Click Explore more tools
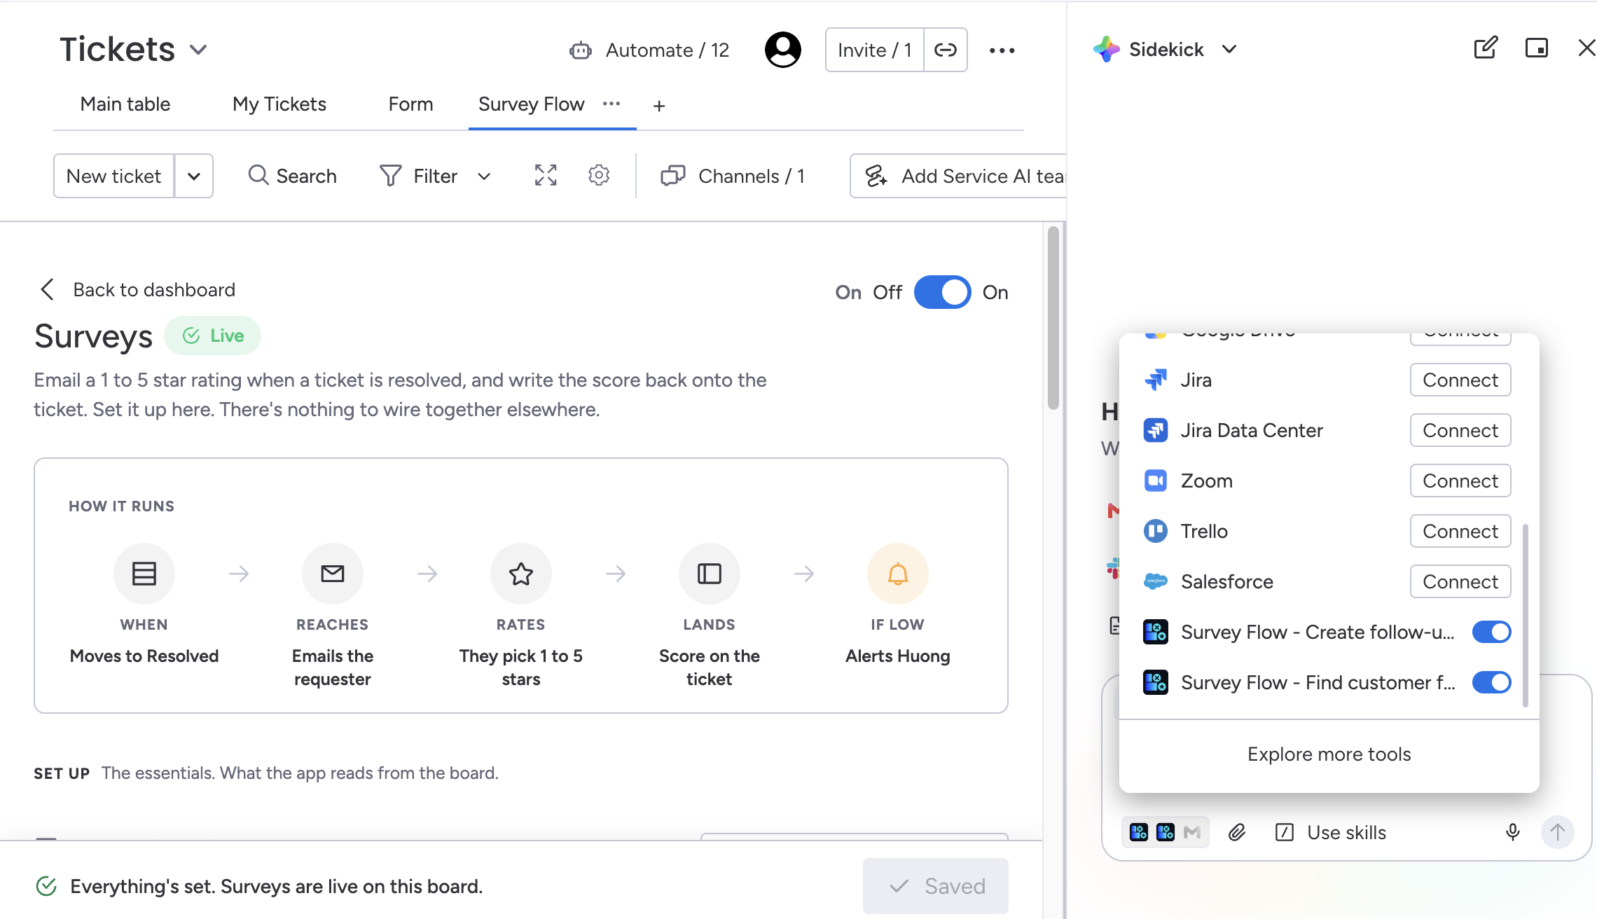 point(1329,754)
